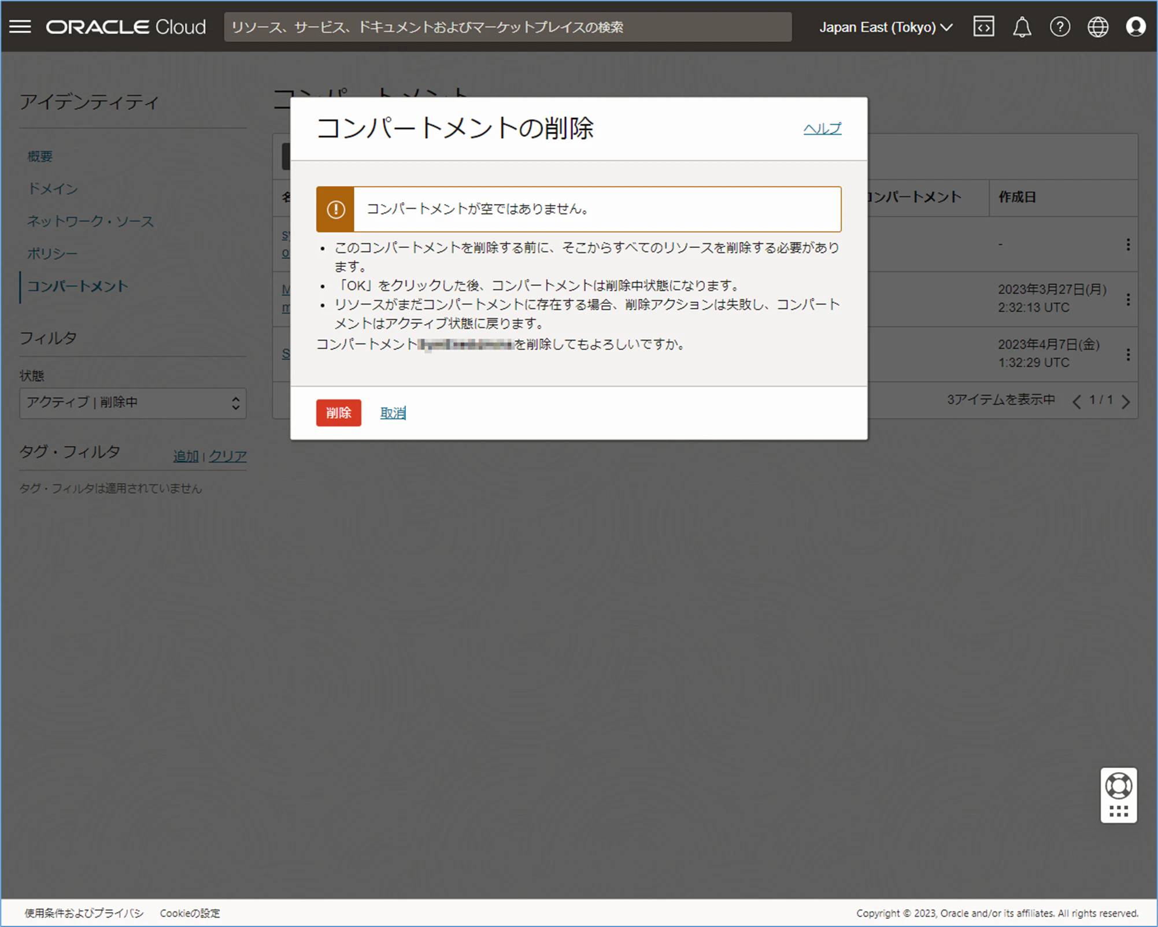Click the red 削除 confirm button

[338, 413]
